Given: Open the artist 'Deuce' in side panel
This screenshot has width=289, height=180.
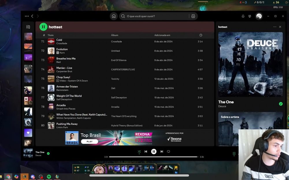Looking at the screenshot, I should pyautogui.click(x=222, y=106).
